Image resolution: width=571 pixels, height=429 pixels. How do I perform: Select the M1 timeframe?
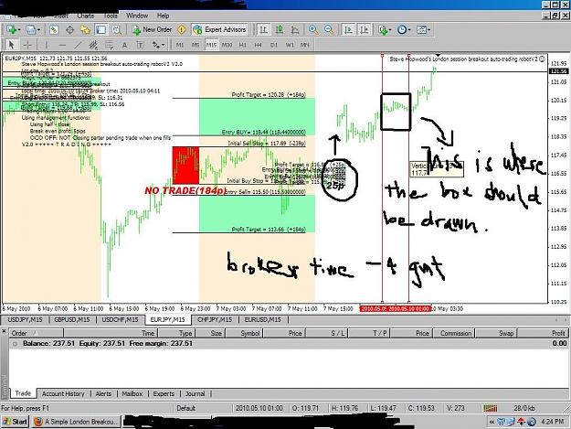[180, 45]
